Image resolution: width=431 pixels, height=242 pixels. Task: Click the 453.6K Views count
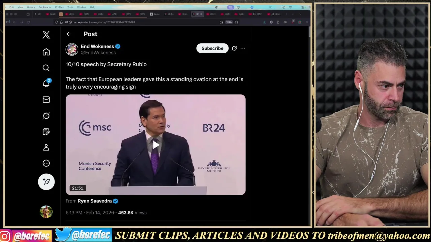(x=132, y=213)
